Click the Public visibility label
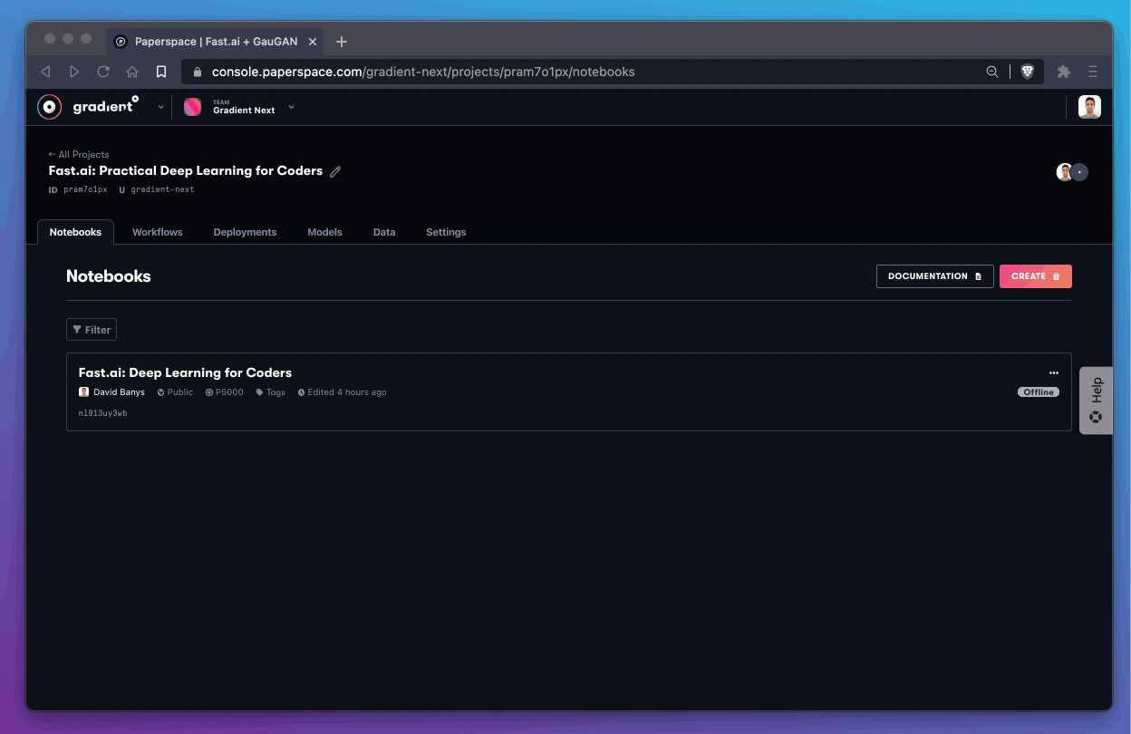 tap(175, 392)
